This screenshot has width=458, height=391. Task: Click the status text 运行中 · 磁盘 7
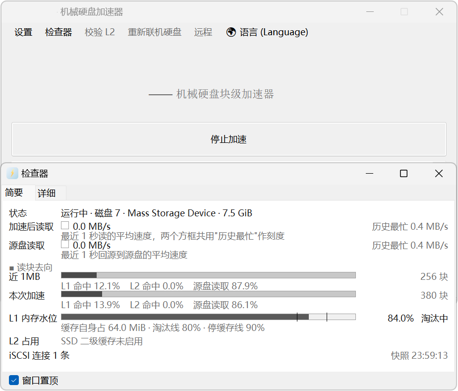tap(91, 213)
